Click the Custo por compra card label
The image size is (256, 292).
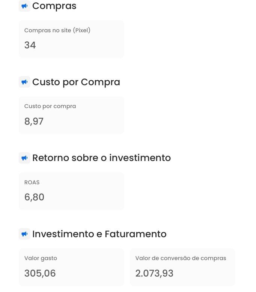coord(50,106)
